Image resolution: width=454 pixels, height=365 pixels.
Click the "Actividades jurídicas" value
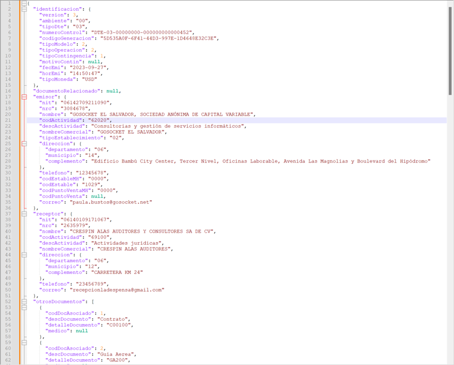(126, 243)
